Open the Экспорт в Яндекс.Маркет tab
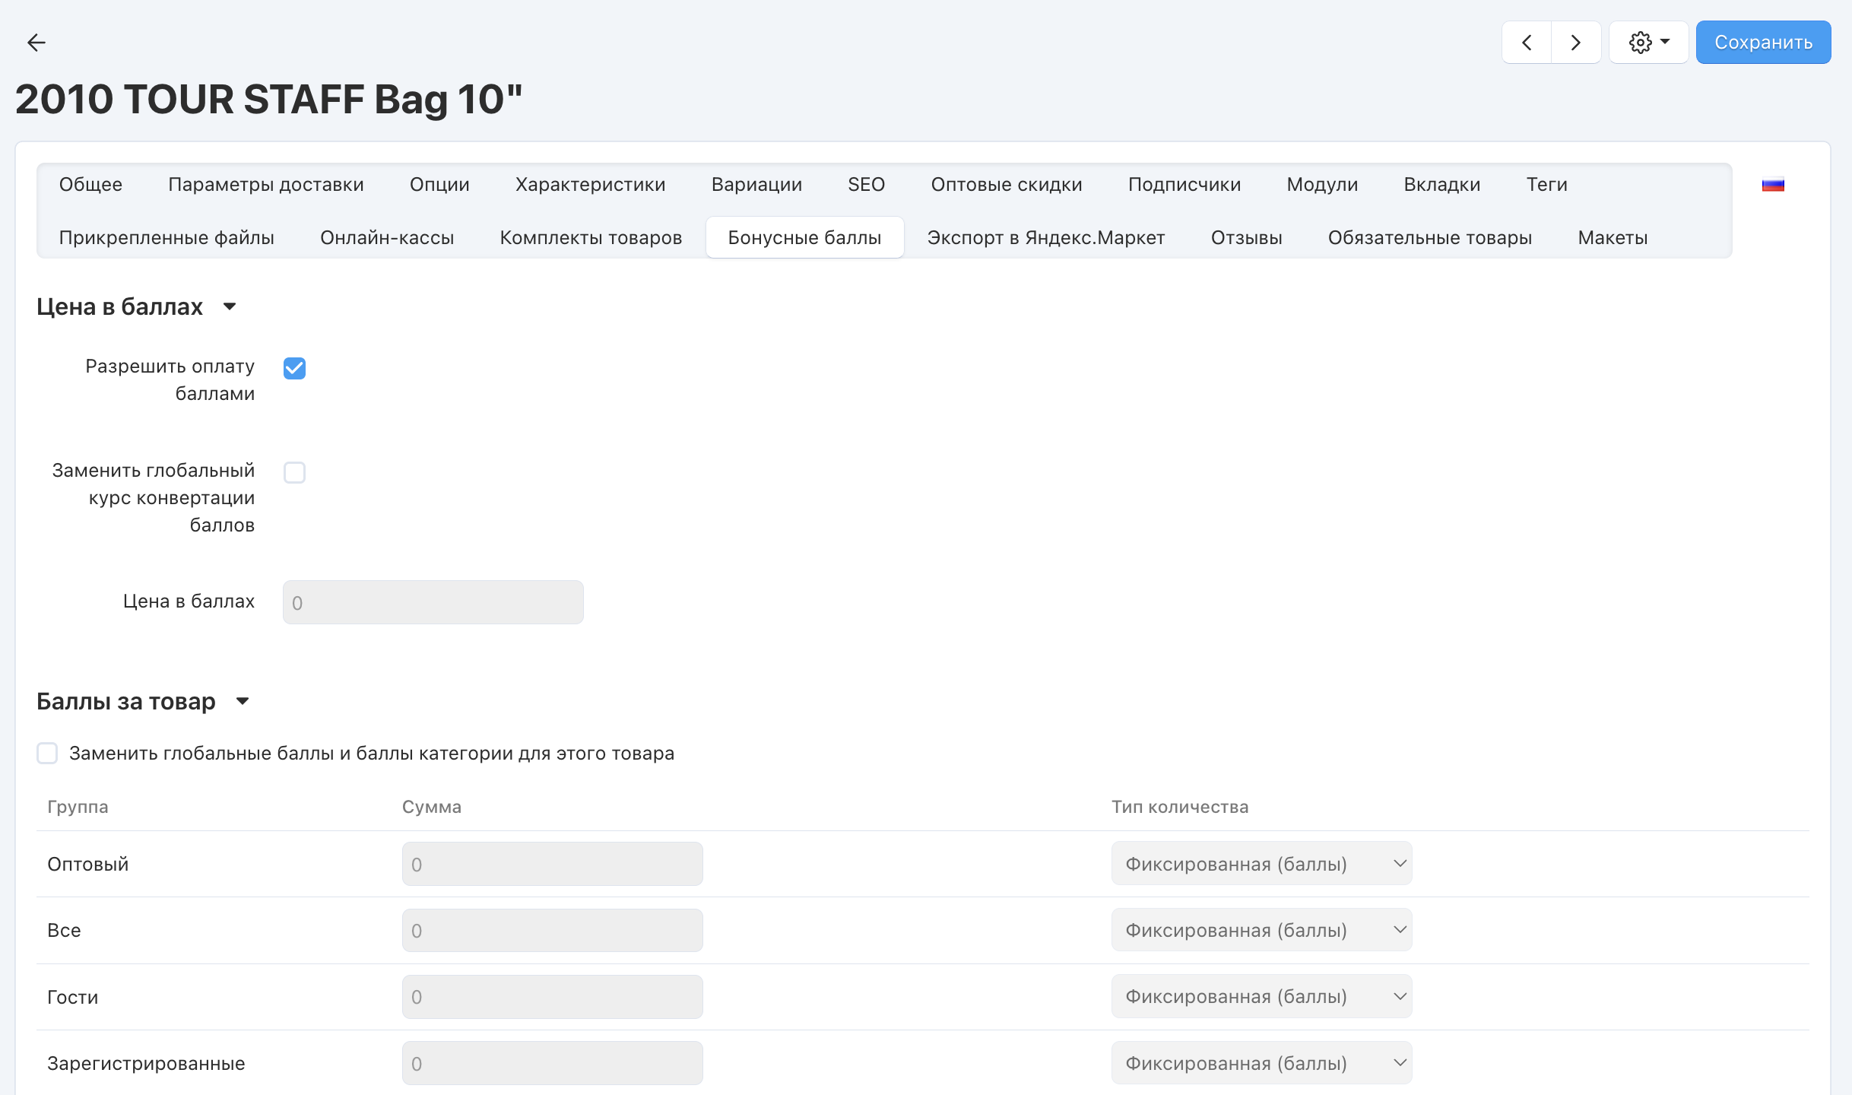This screenshot has height=1095, width=1852. (x=1045, y=238)
